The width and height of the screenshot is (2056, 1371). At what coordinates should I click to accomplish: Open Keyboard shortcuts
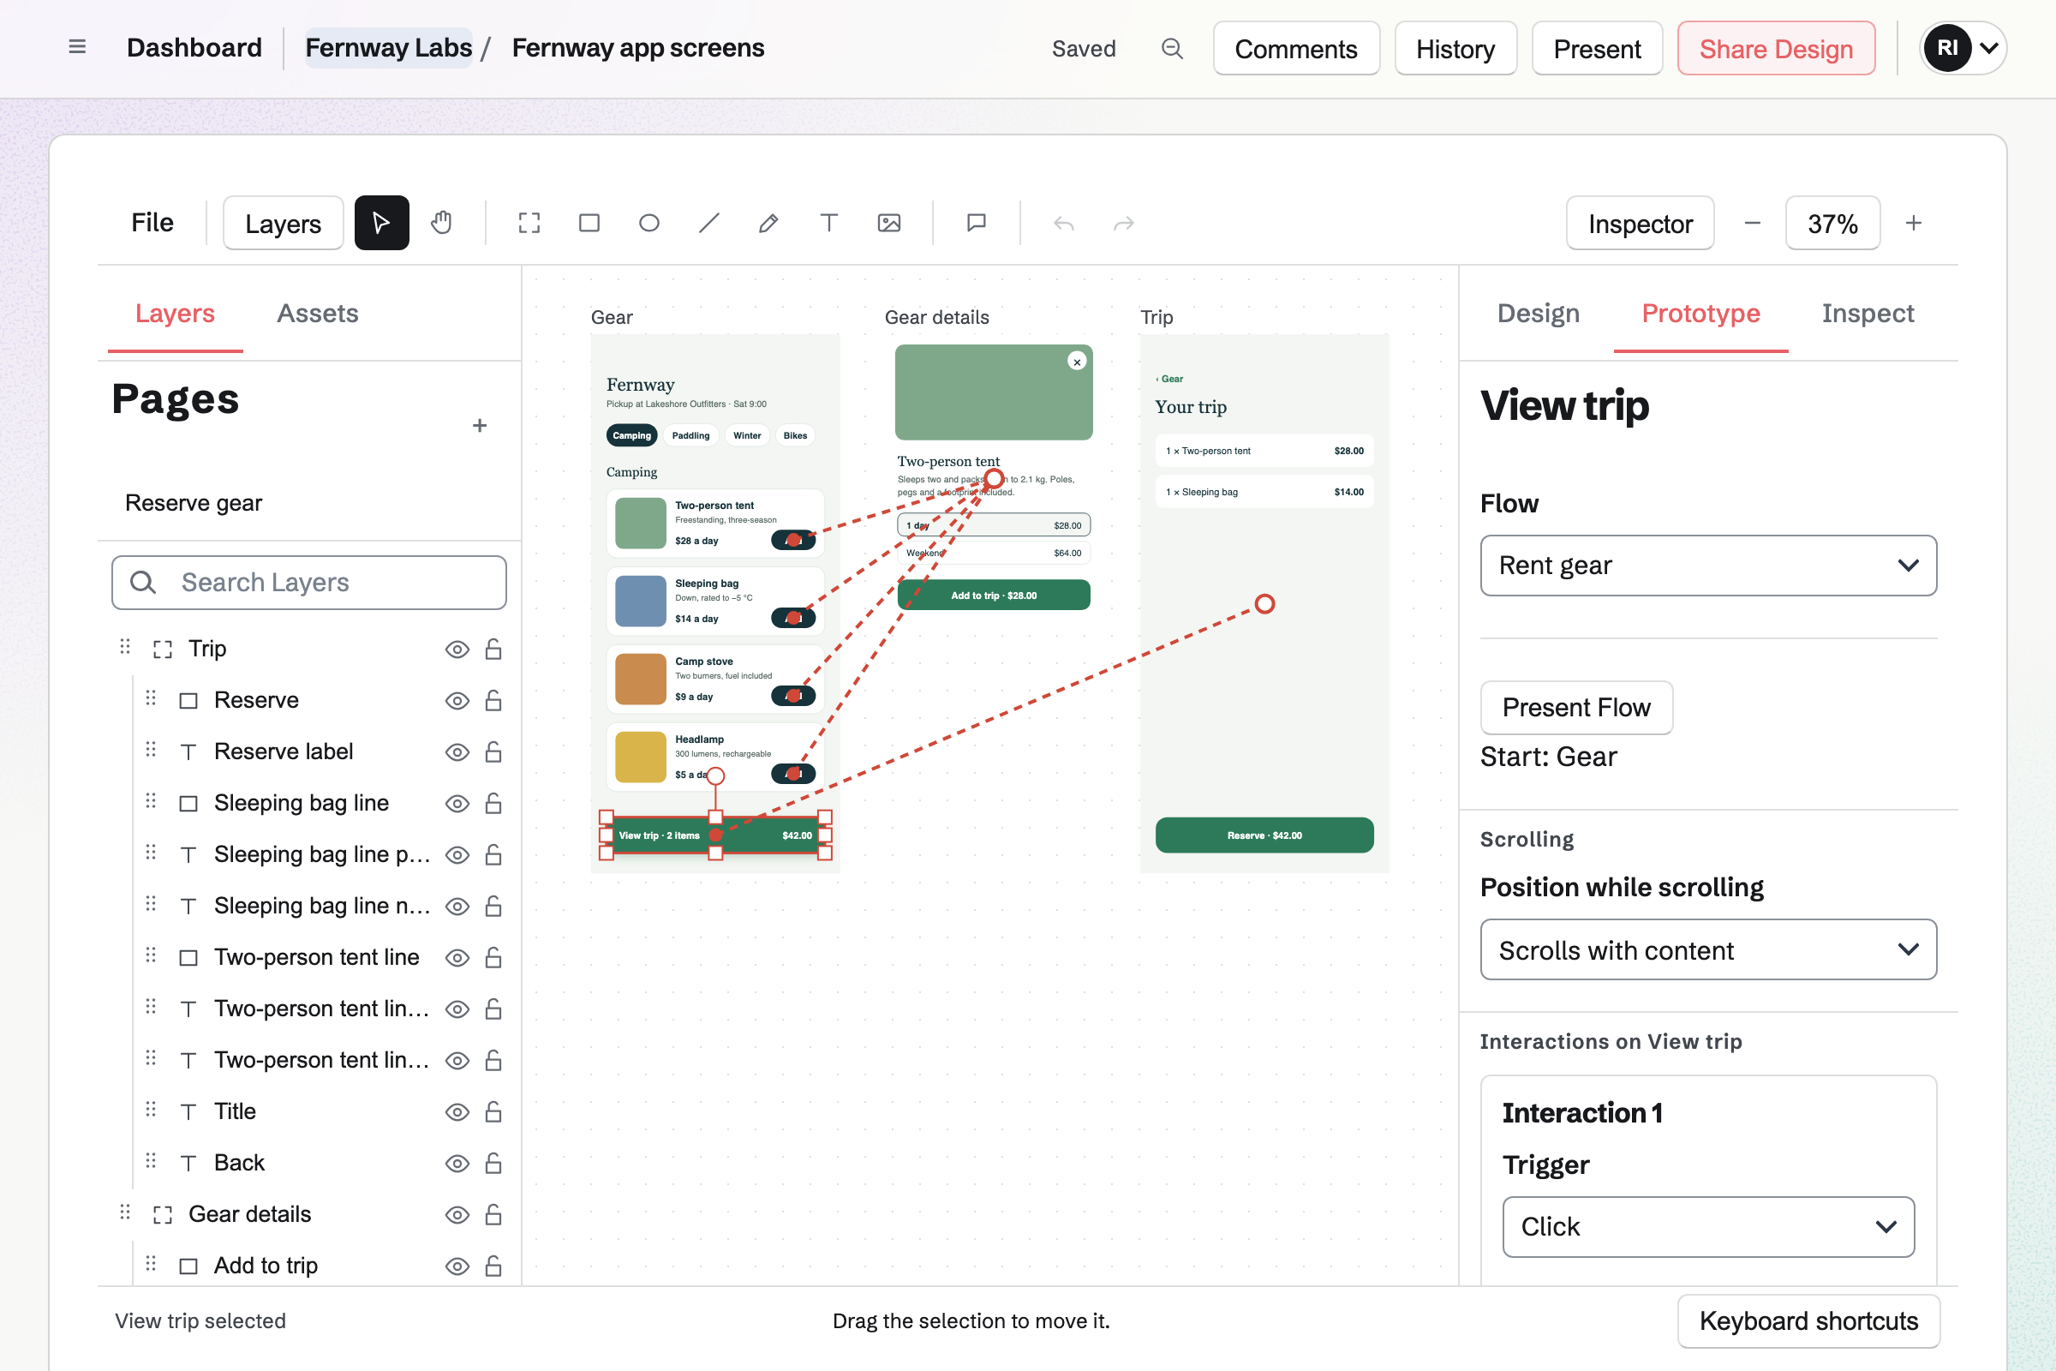point(1808,1321)
